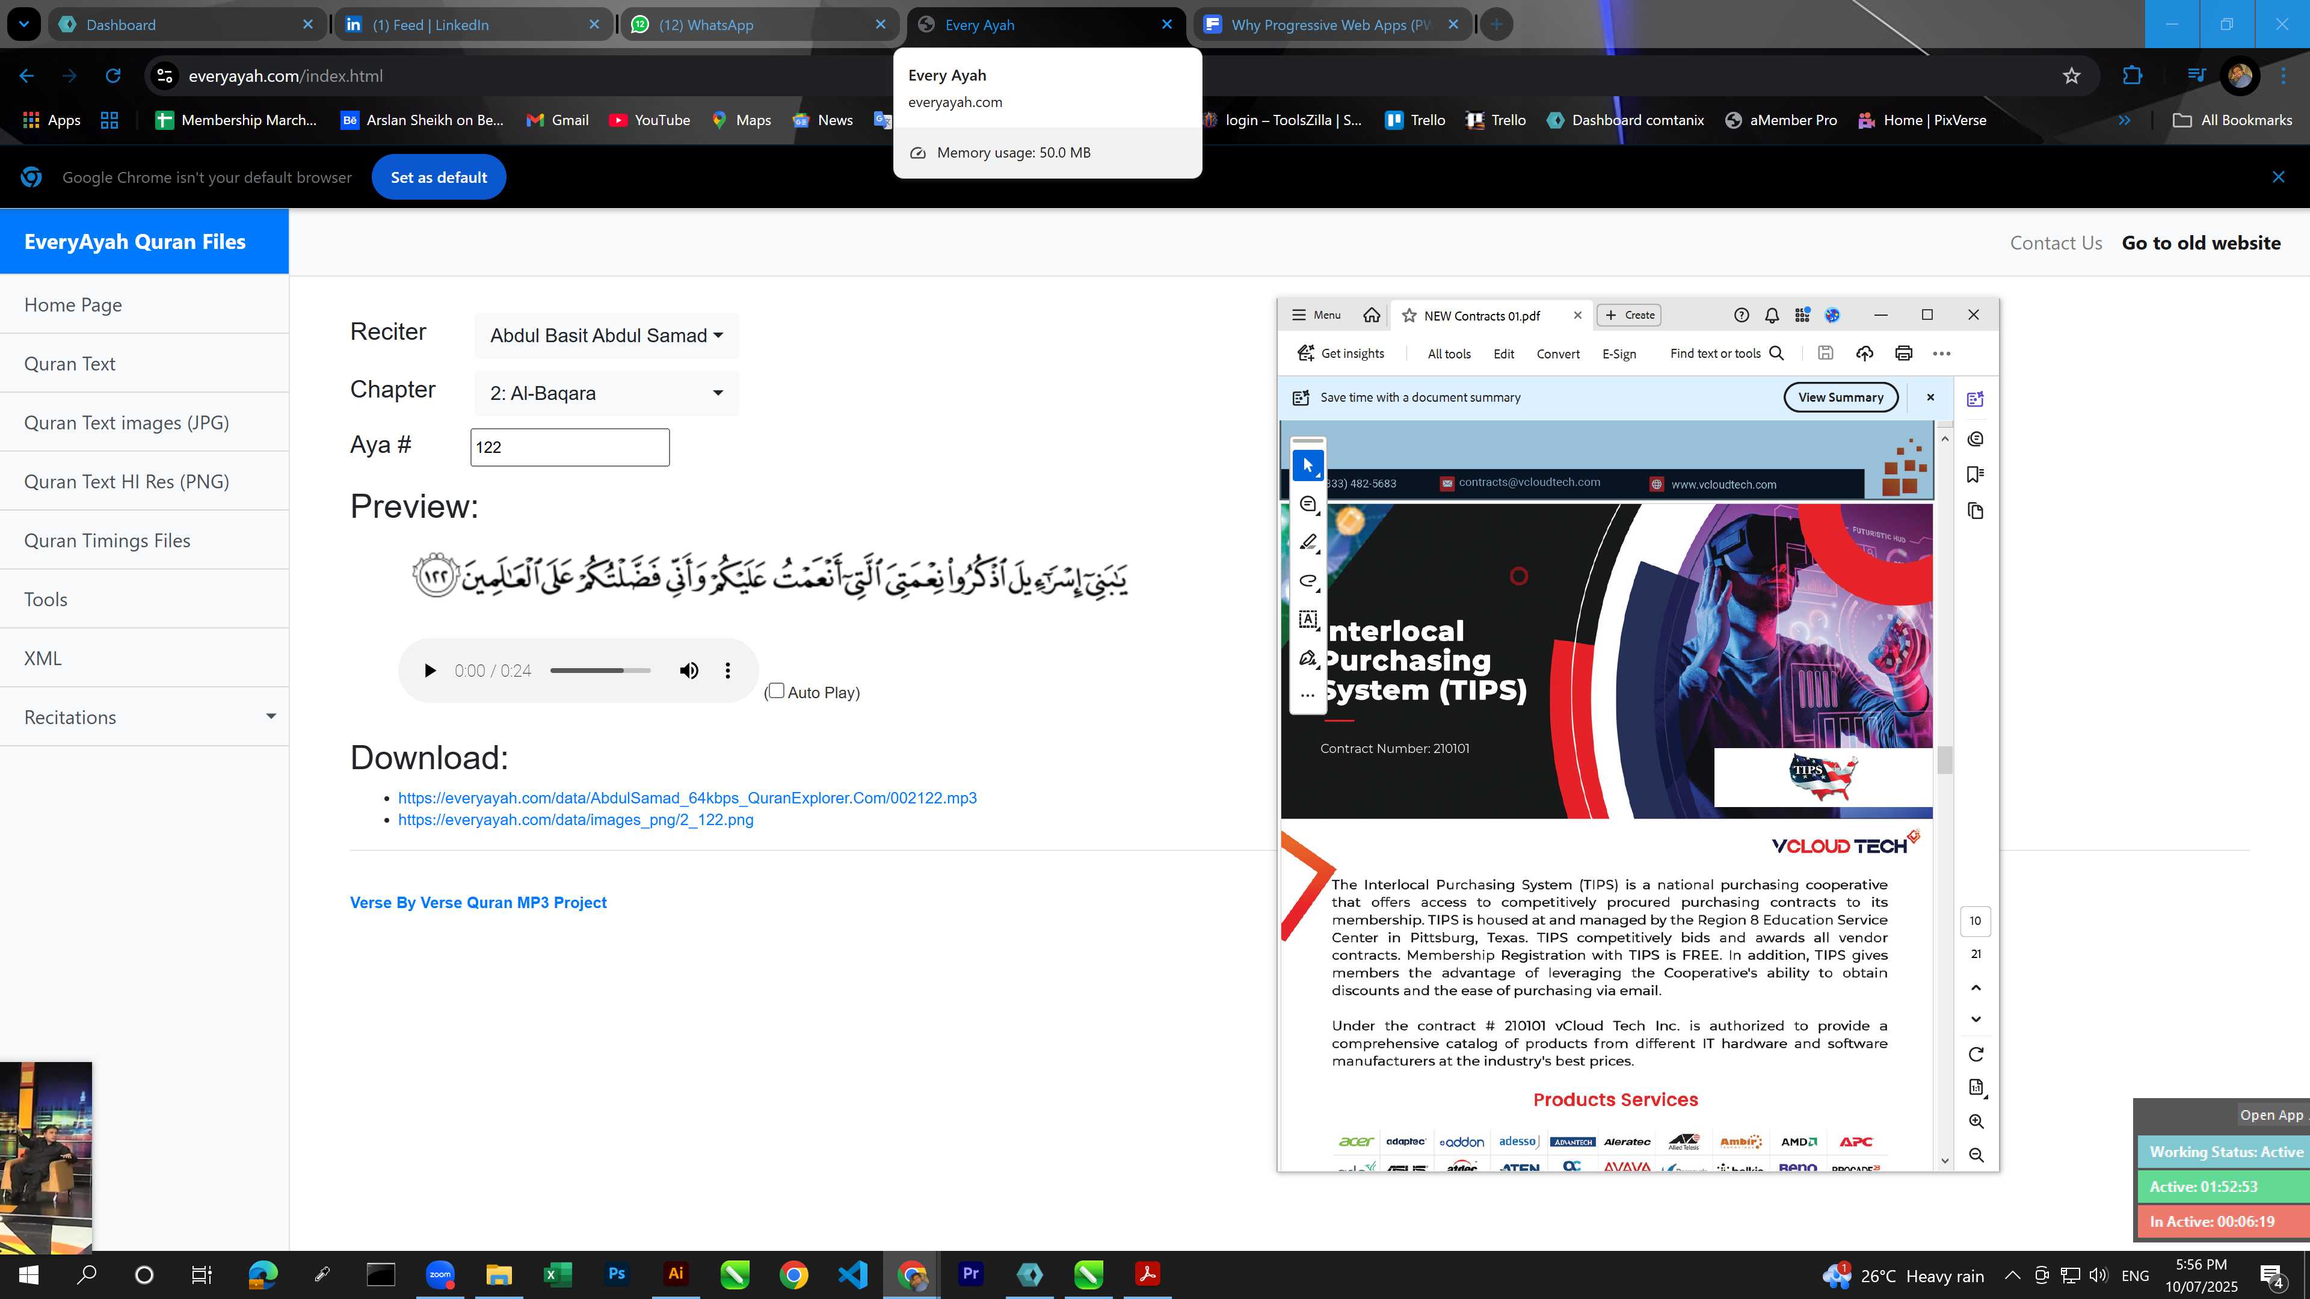2310x1299 pixels.
Task: Open the bookmarks panel in the Acrobat right rail
Action: click(1974, 474)
